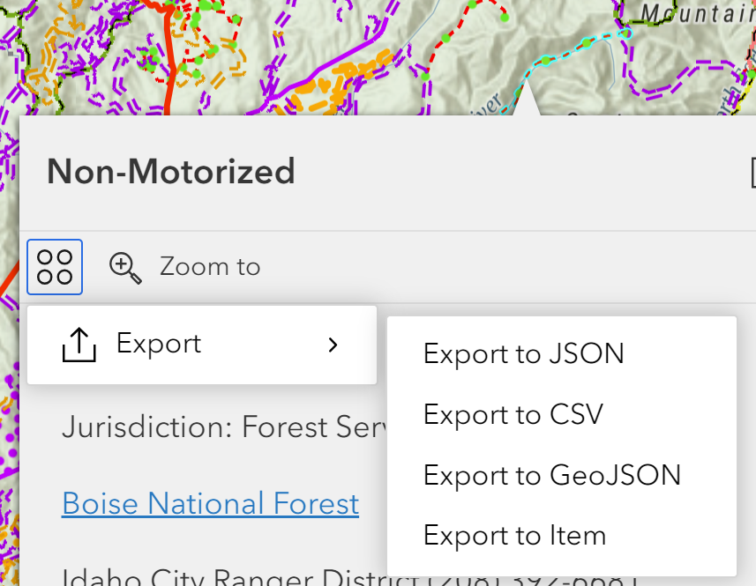This screenshot has height=586, width=756.
Task: Click the dock icon at popup's right edge
Action: point(753,172)
